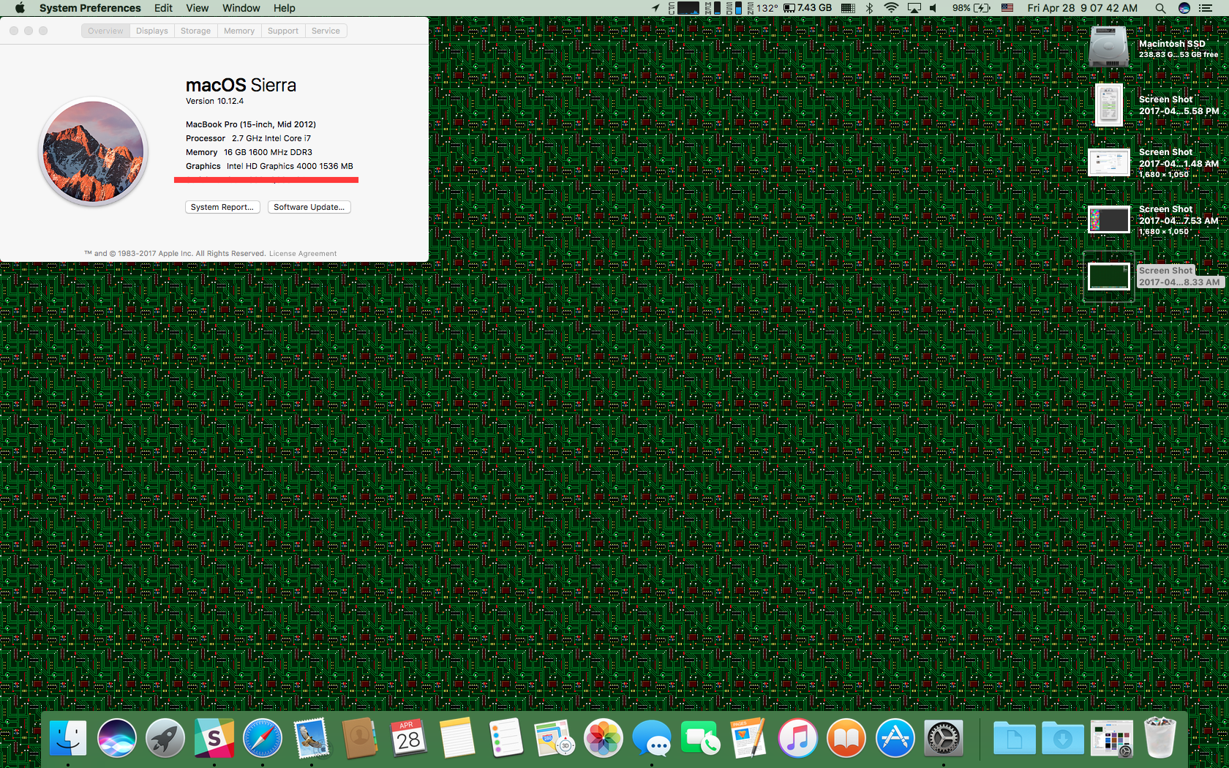This screenshot has width=1229, height=768.
Task: Click the 7.43 GB memory indicator
Action: (x=808, y=8)
